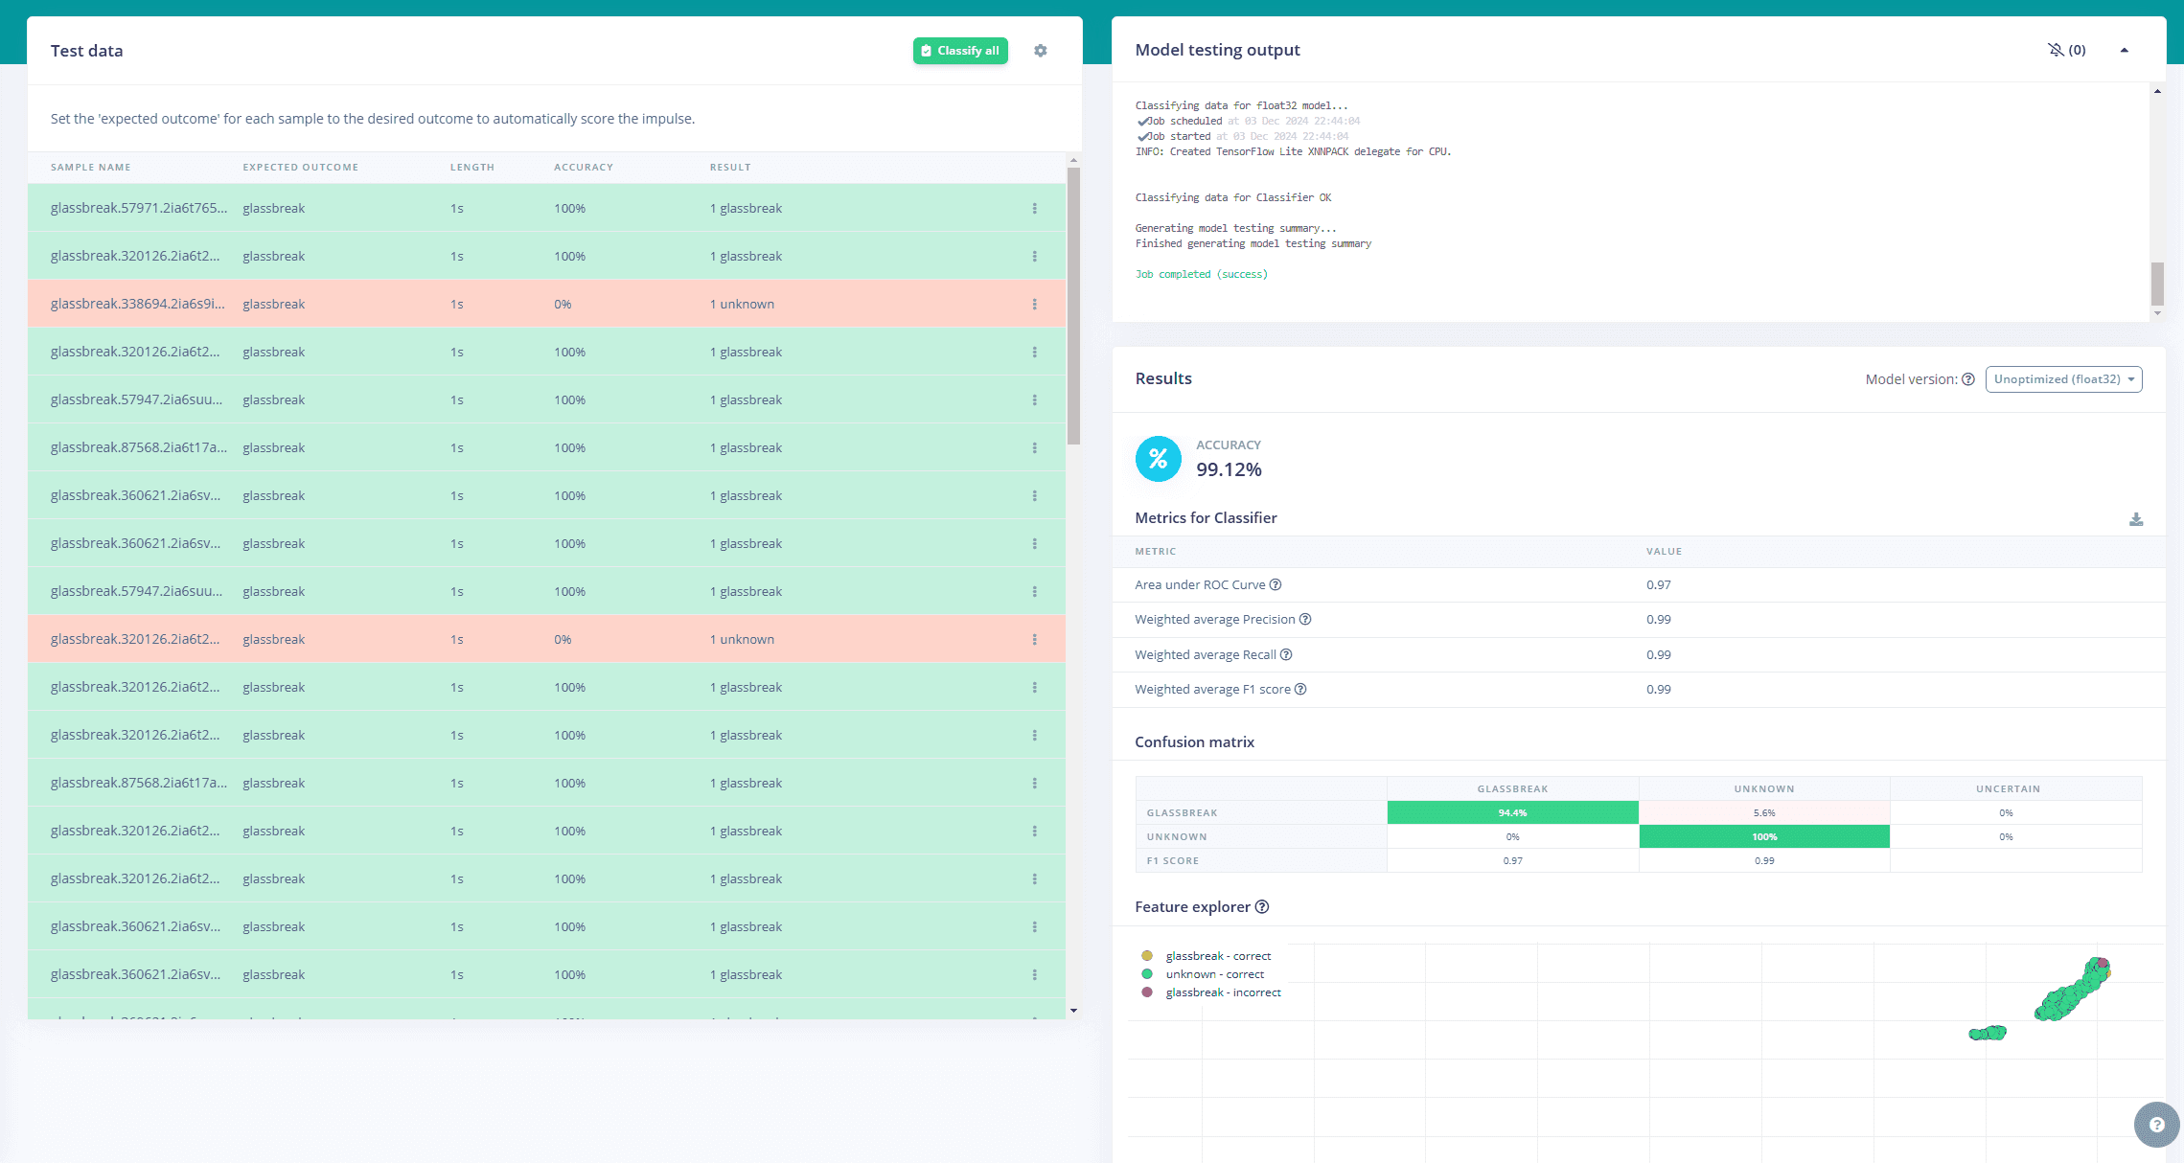Open the test data settings gear
Image resolution: width=2184 pixels, height=1163 pixels.
[x=1040, y=51]
